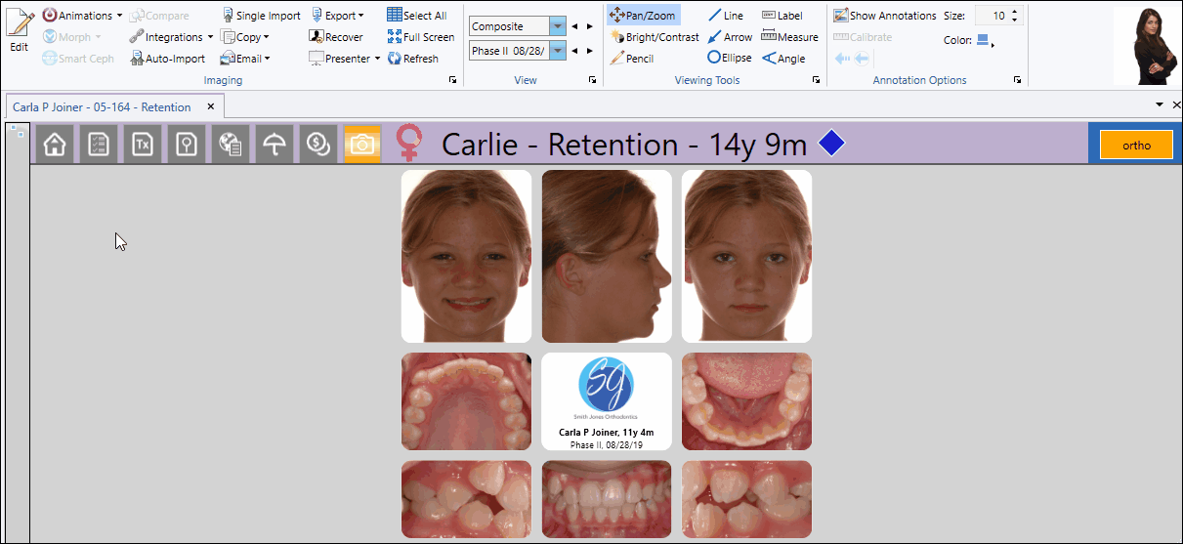Click the treatment Tx icon
1183x544 pixels.
click(143, 145)
